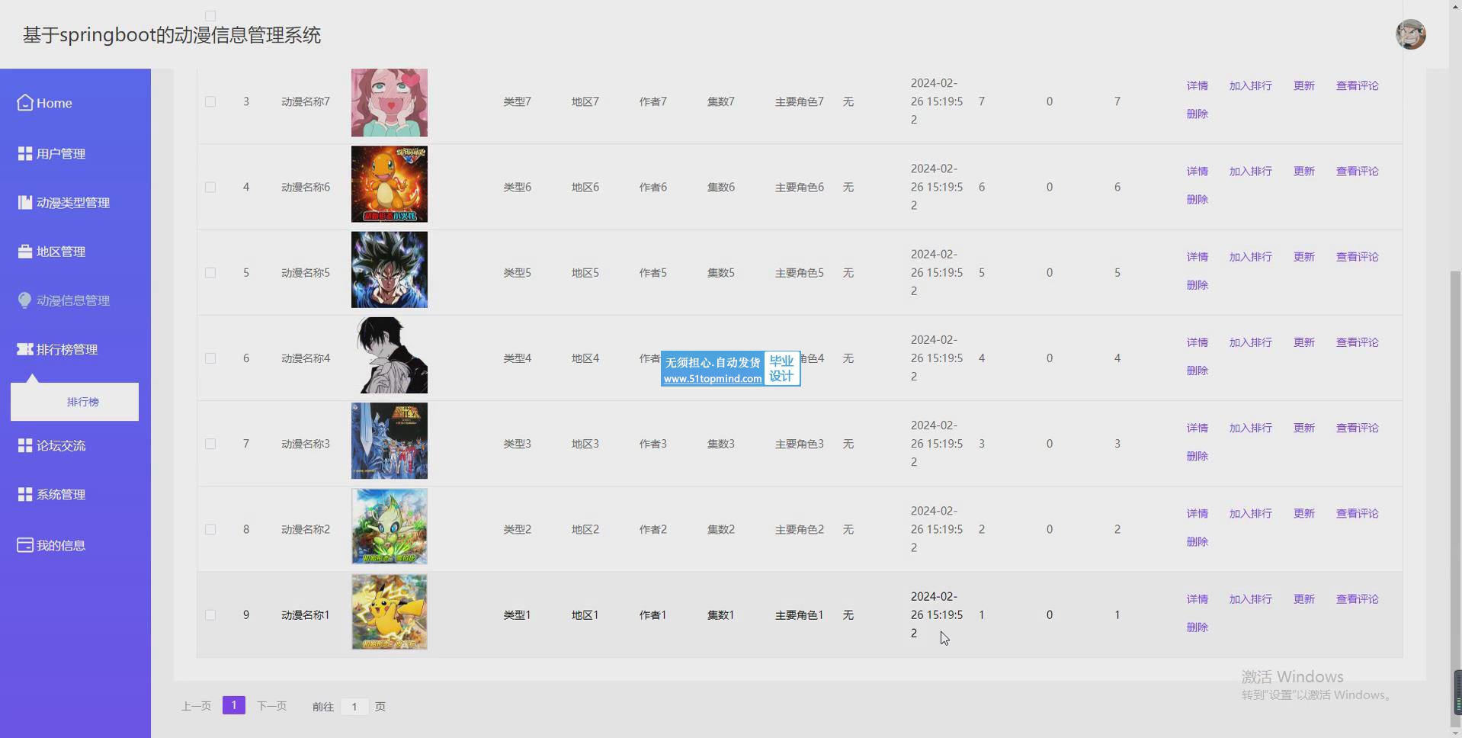Tick the checkbox for row 动漫名称5

(x=210, y=272)
